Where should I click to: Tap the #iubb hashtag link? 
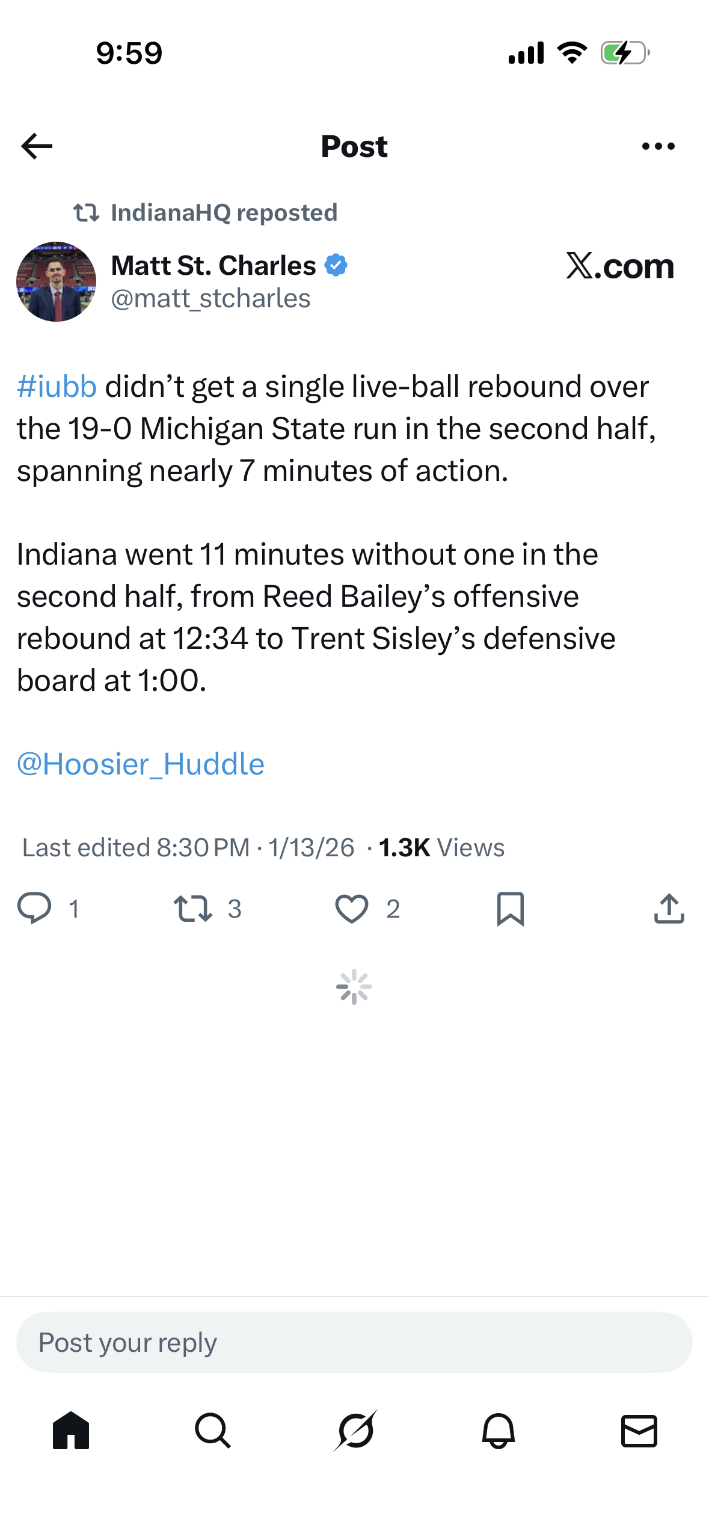(x=57, y=386)
